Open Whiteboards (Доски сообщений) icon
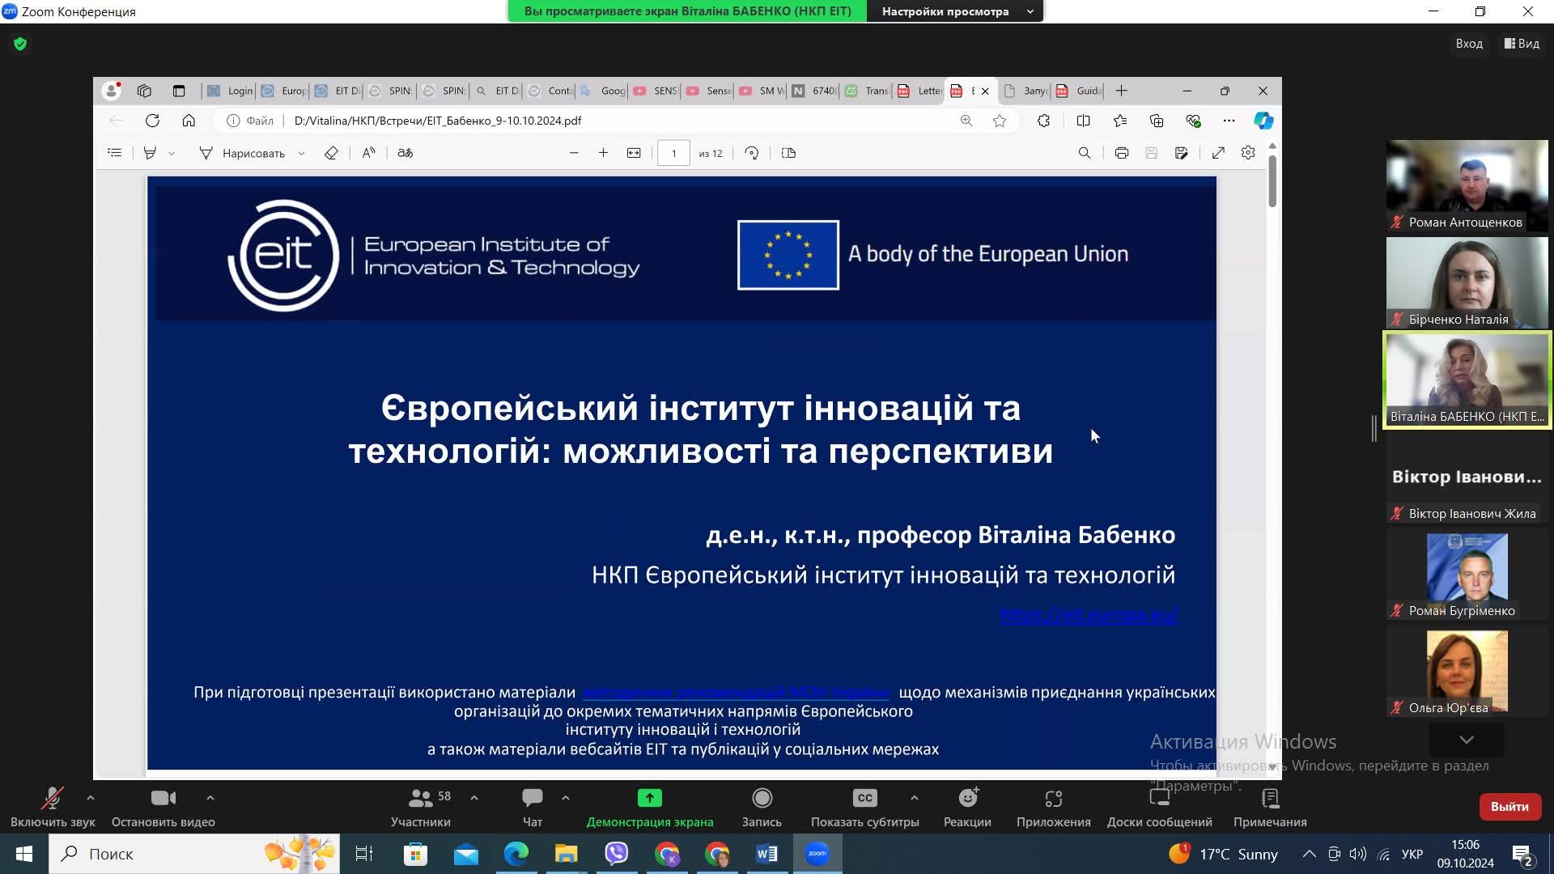 tap(1159, 799)
